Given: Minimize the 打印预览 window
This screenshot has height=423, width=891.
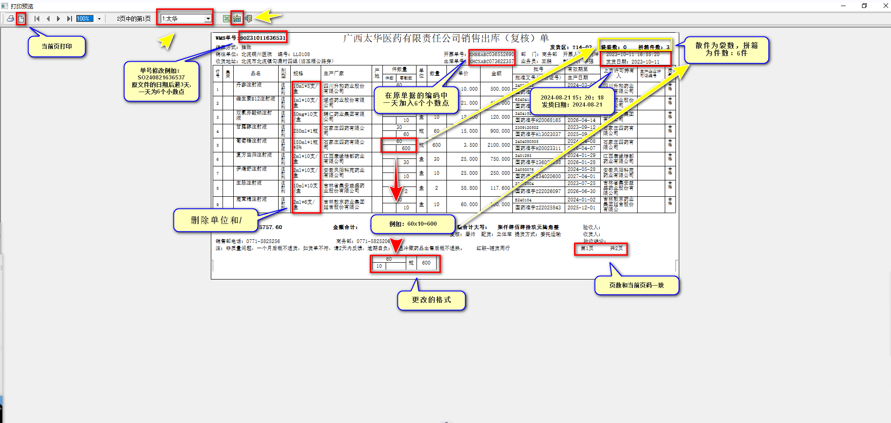Looking at the screenshot, I should (x=843, y=6).
